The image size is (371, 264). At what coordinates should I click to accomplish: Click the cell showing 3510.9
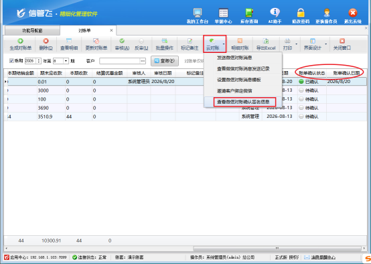click(51, 117)
